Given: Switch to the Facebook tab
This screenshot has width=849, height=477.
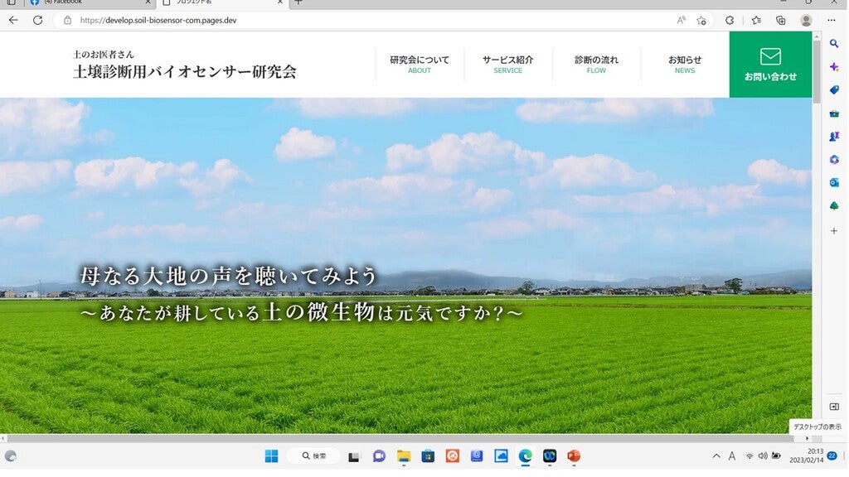Looking at the screenshot, I should pyautogui.click(x=90, y=2).
